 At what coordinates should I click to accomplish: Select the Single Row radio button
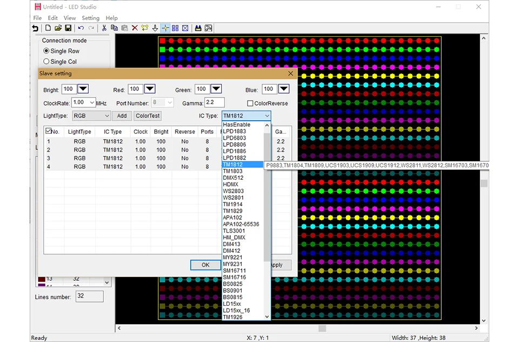(46, 51)
